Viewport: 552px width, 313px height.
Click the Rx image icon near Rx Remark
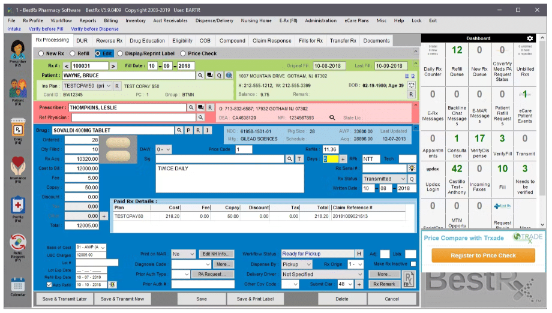[x=409, y=279]
